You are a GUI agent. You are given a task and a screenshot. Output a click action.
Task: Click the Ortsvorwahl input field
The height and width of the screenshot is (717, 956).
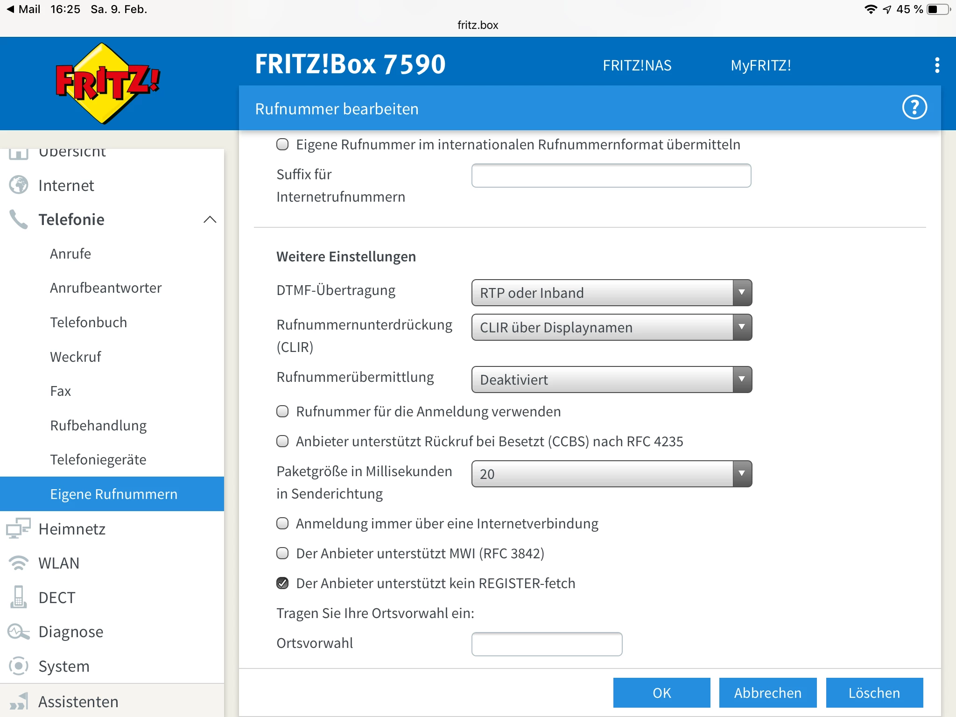[547, 644]
